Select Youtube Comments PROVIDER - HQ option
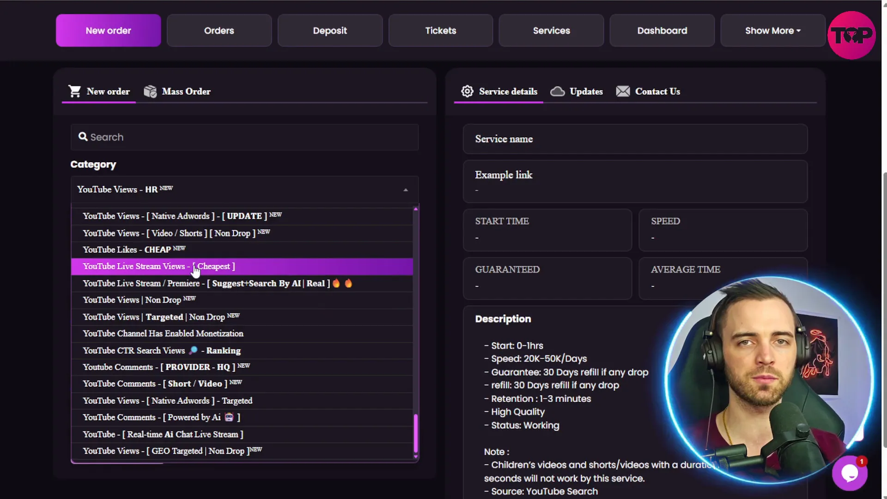The image size is (887, 499). point(242,367)
